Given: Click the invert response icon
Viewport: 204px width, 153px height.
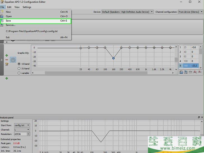Looking at the screenshot, I should coord(190,72).
